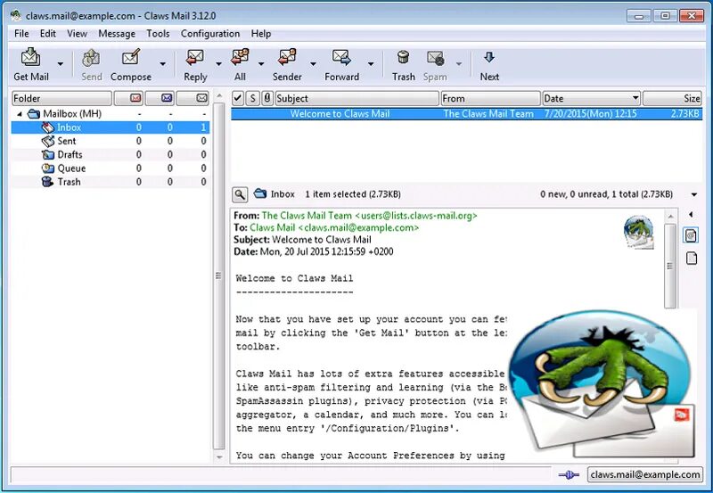Click the claws.mail@example.com account button
Image resolution: width=713 pixels, height=493 pixels.
644,475
